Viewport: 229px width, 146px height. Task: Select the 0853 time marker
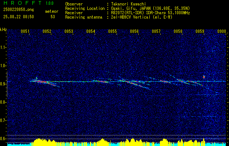[x=69, y=31]
